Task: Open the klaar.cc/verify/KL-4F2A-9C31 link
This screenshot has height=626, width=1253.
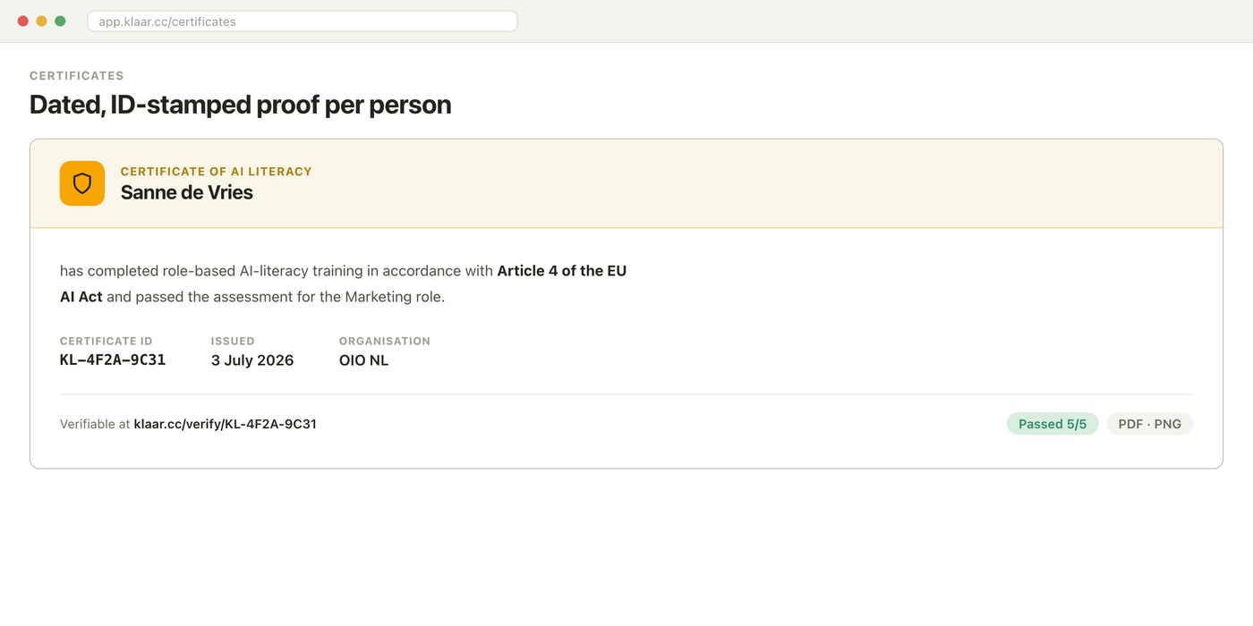Action: click(x=225, y=424)
